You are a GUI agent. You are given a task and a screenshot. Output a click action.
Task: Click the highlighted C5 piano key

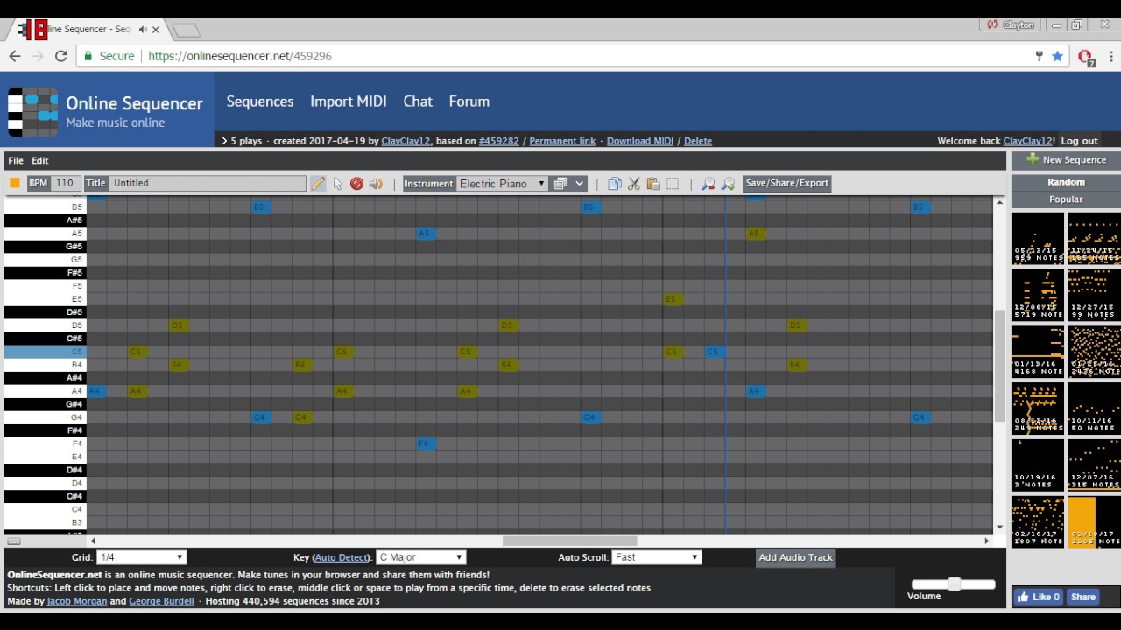click(45, 352)
